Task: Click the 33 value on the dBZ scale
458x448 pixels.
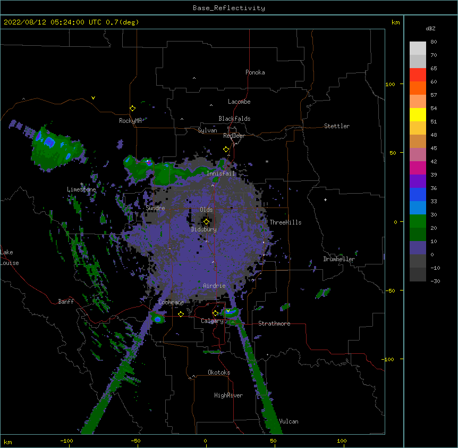Action: [434, 202]
